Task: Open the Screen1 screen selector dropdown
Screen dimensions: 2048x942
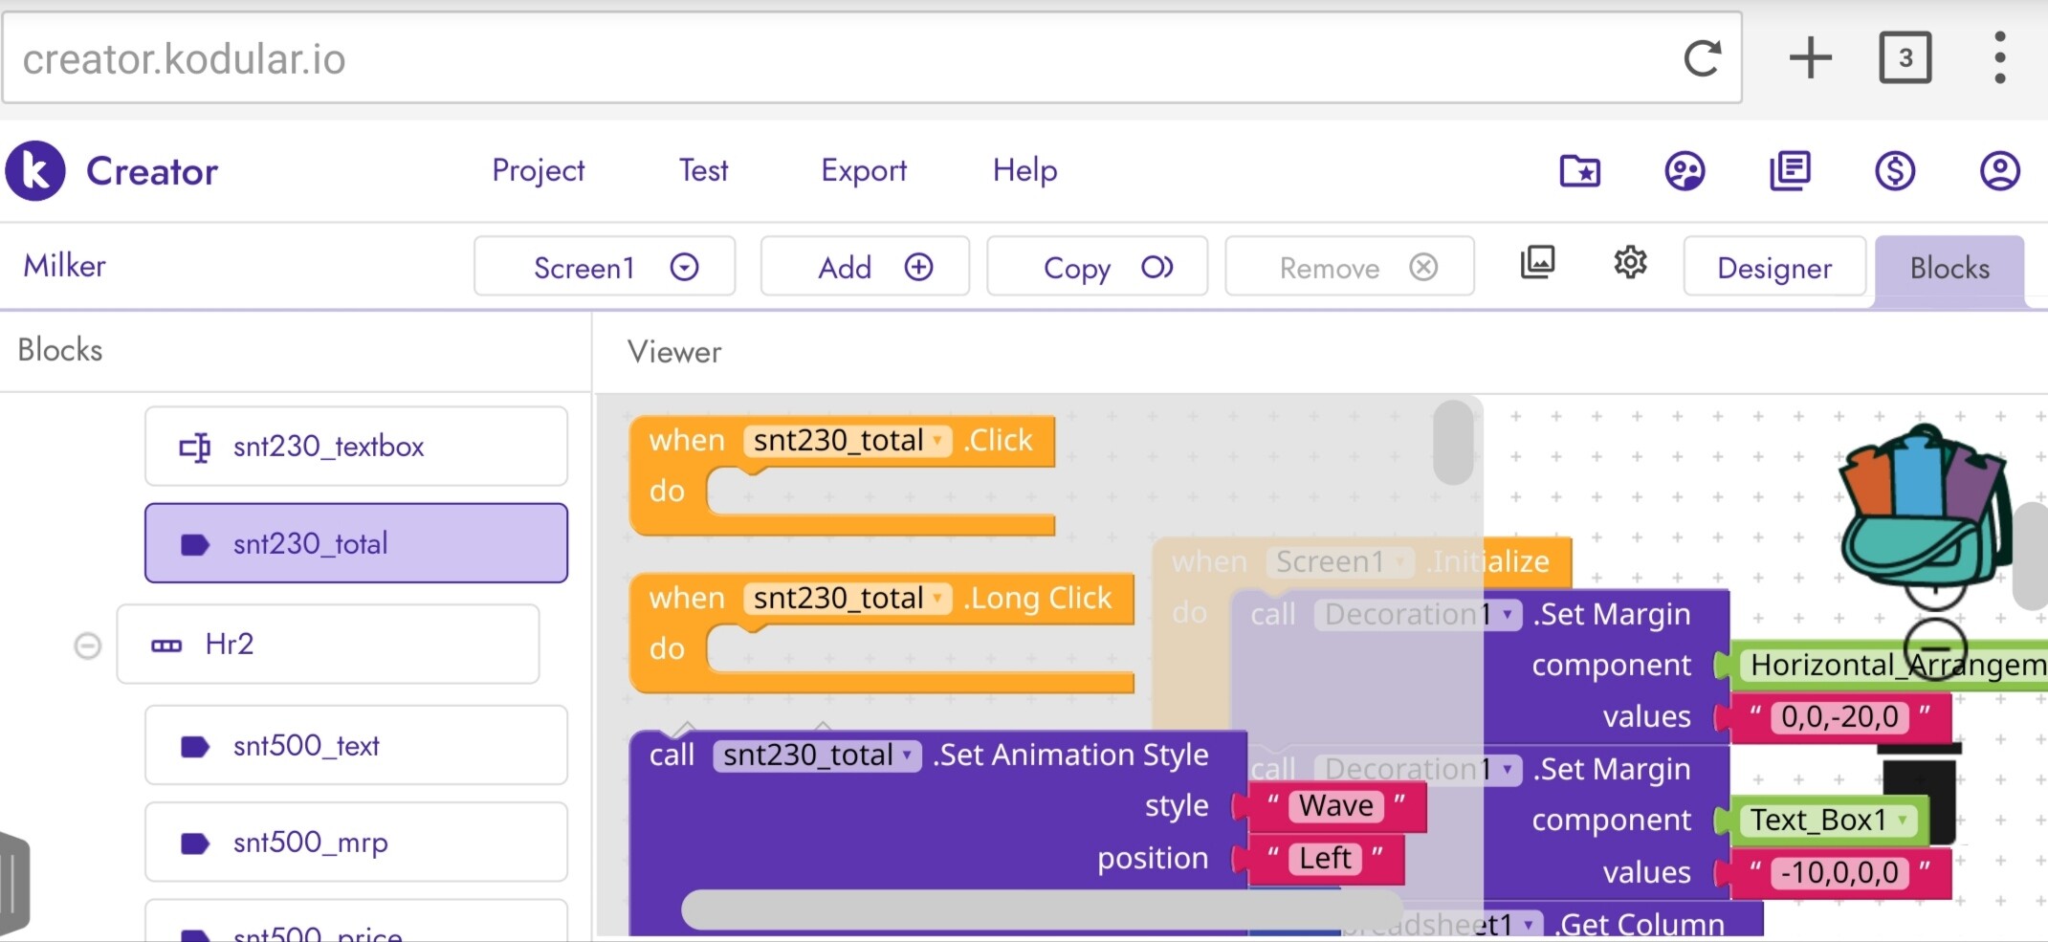Action: [605, 267]
